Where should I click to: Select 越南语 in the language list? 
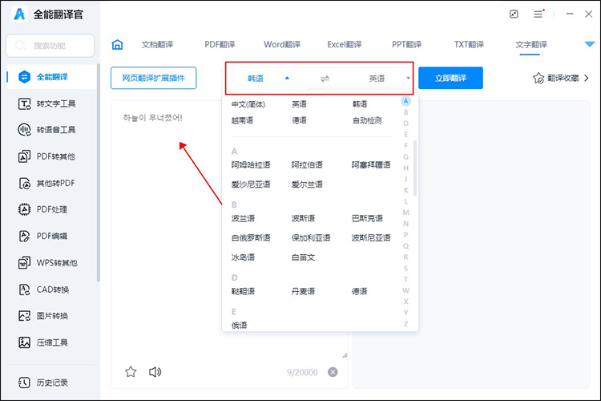(242, 120)
